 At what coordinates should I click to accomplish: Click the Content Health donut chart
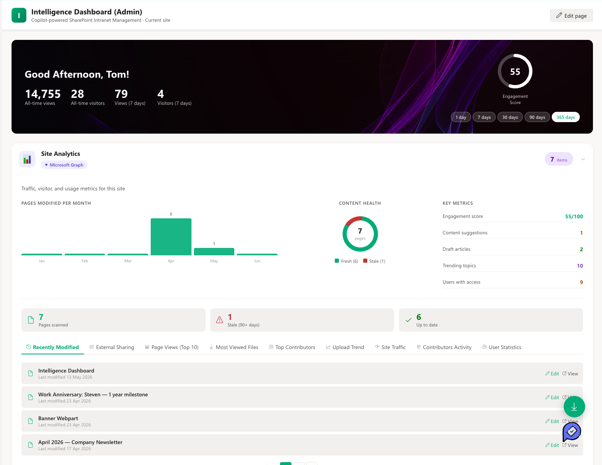tap(360, 234)
